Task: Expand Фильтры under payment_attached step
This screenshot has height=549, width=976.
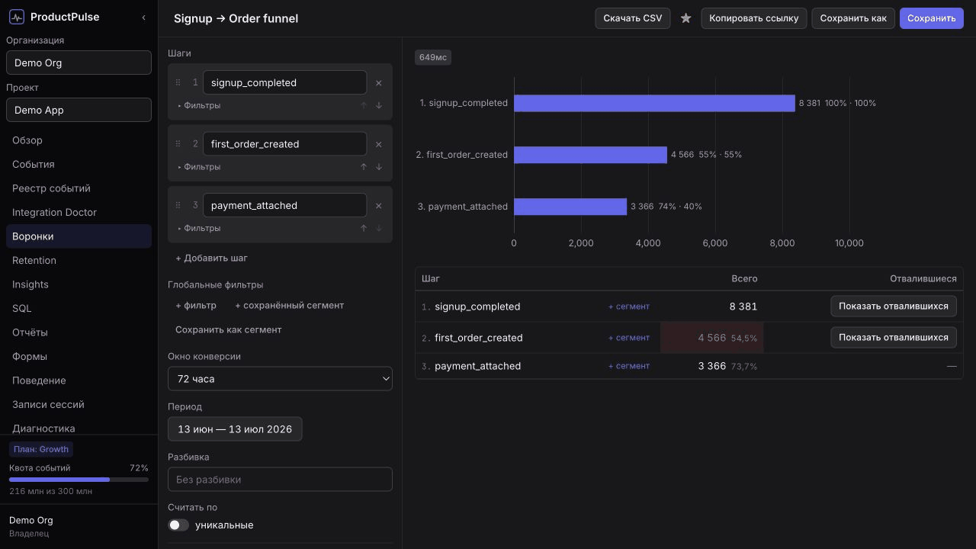Action: click(199, 228)
